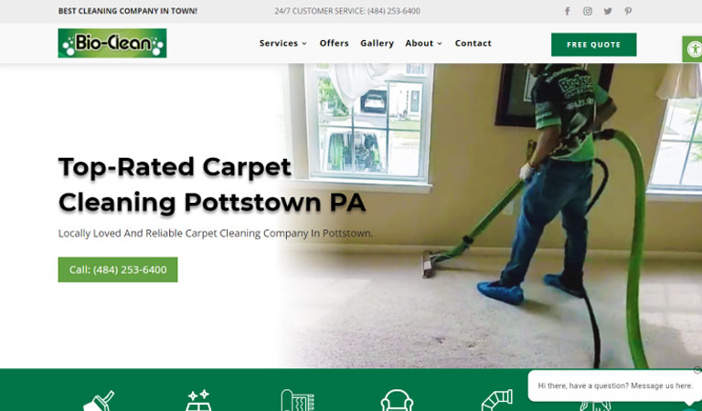Open the Facebook social icon
The width and height of the screenshot is (702, 411).
coord(567,11)
